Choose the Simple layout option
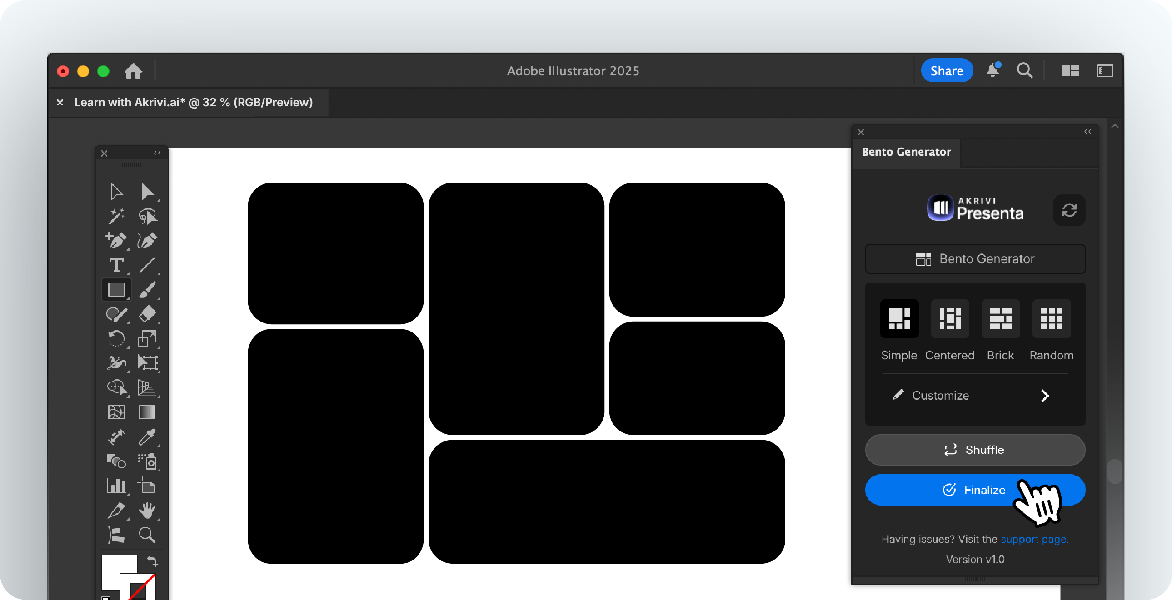 tap(899, 319)
